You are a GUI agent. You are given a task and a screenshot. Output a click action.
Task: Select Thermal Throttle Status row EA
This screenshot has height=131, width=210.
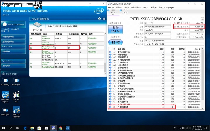click(67, 52)
